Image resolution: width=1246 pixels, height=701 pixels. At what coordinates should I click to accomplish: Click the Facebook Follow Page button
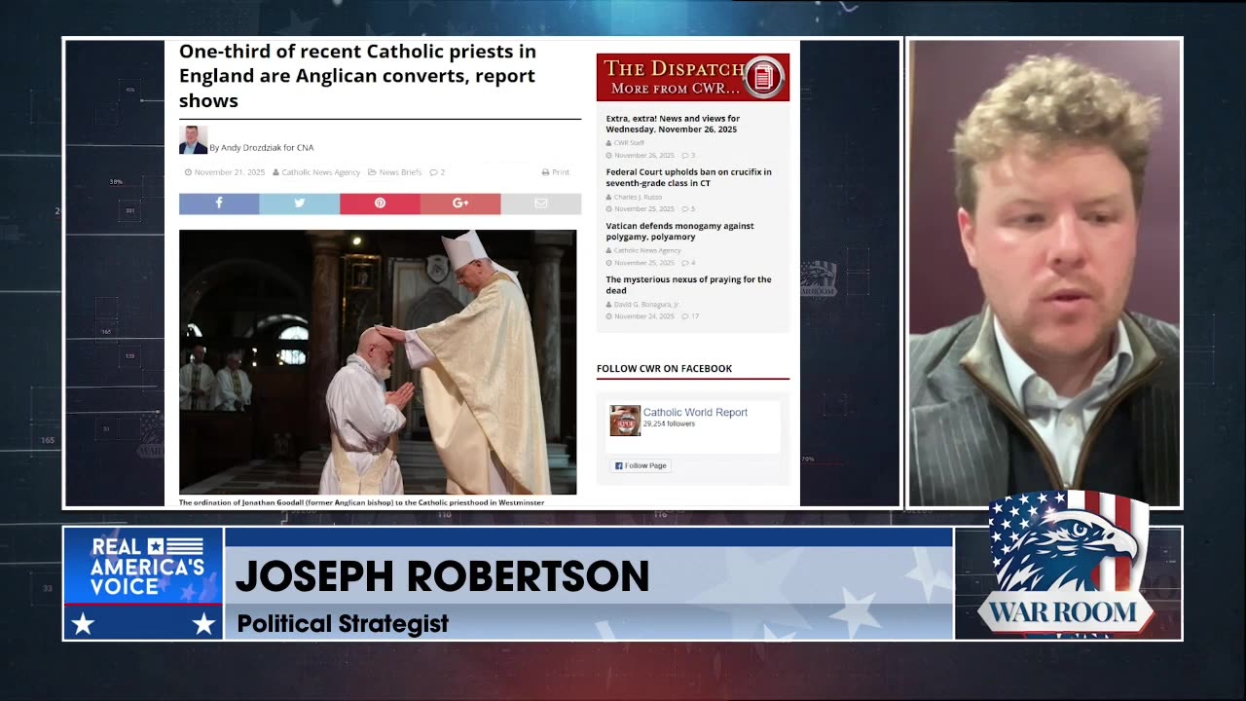[641, 465]
